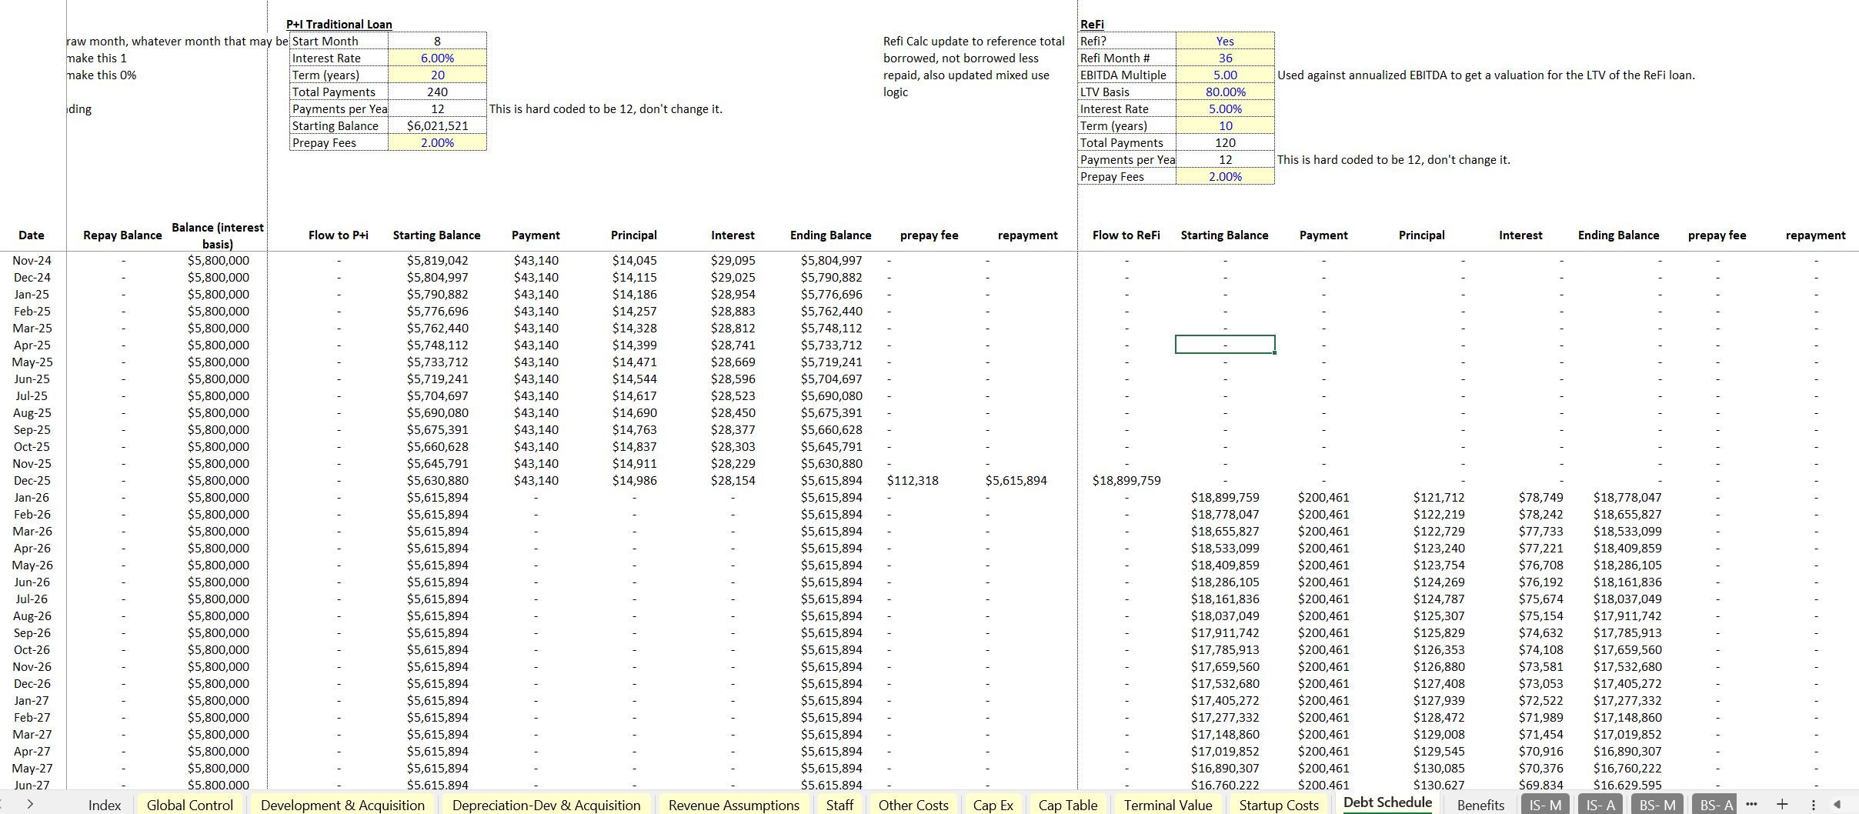Open the BS- A sheet tab

(x=1716, y=805)
